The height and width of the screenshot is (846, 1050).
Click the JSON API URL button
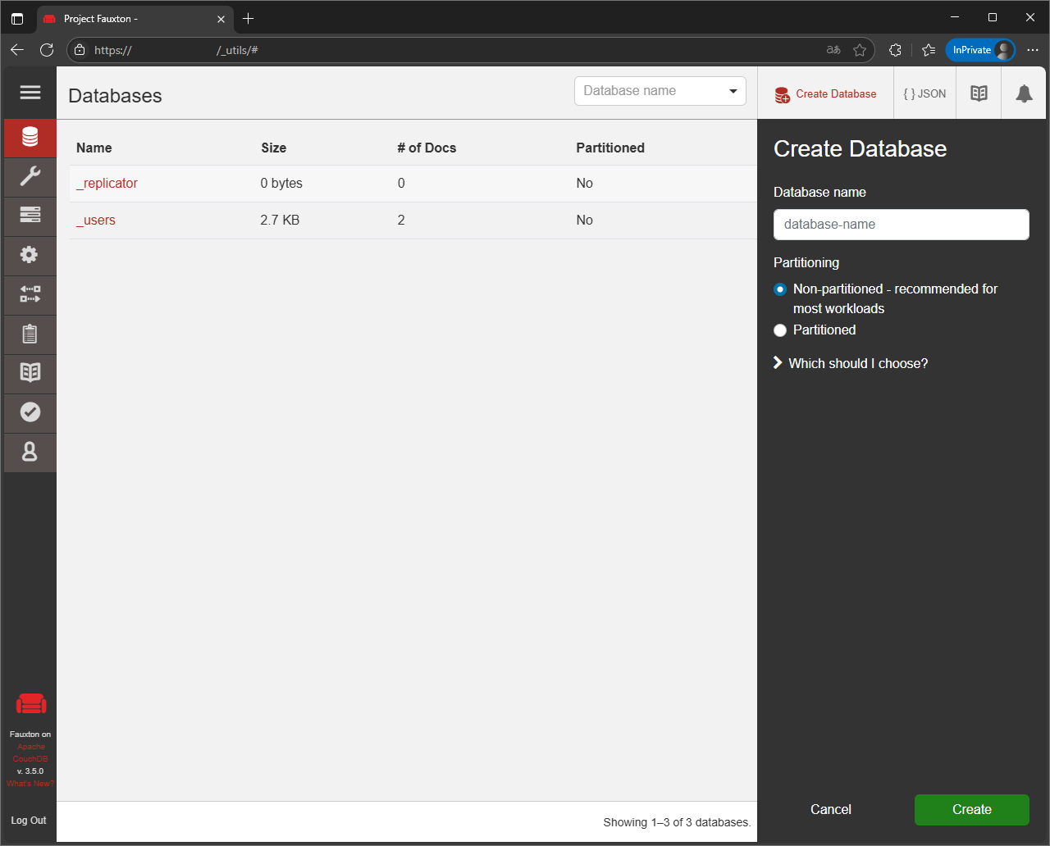924,93
